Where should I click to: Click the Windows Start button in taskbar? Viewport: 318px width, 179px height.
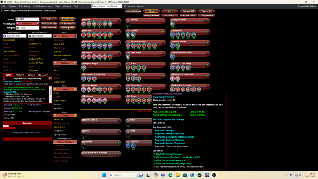(104, 175)
